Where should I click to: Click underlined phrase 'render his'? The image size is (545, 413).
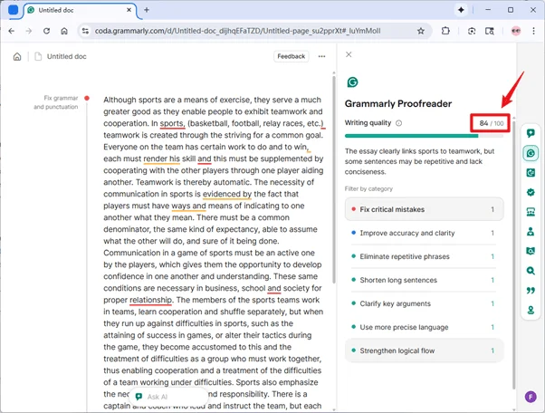point(162,158)
